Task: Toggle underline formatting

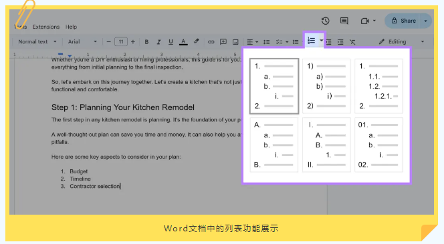Action: tap(171, 42)
